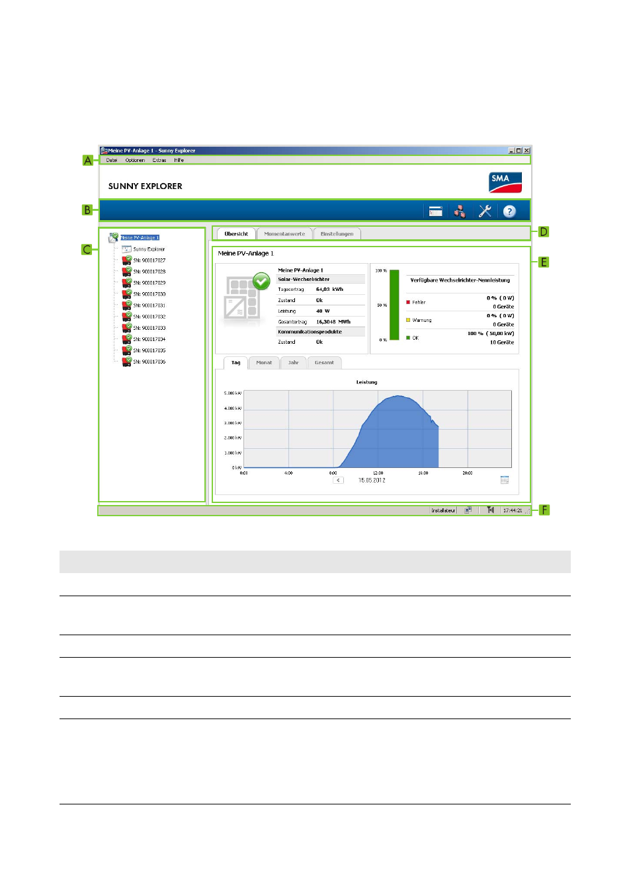Screen dimensions: 631x893
Task: Click the connection computer status bar icon
Action: [468, 510]
